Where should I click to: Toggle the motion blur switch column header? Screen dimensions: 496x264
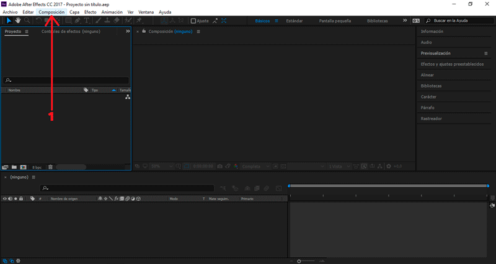click(128, 198)
